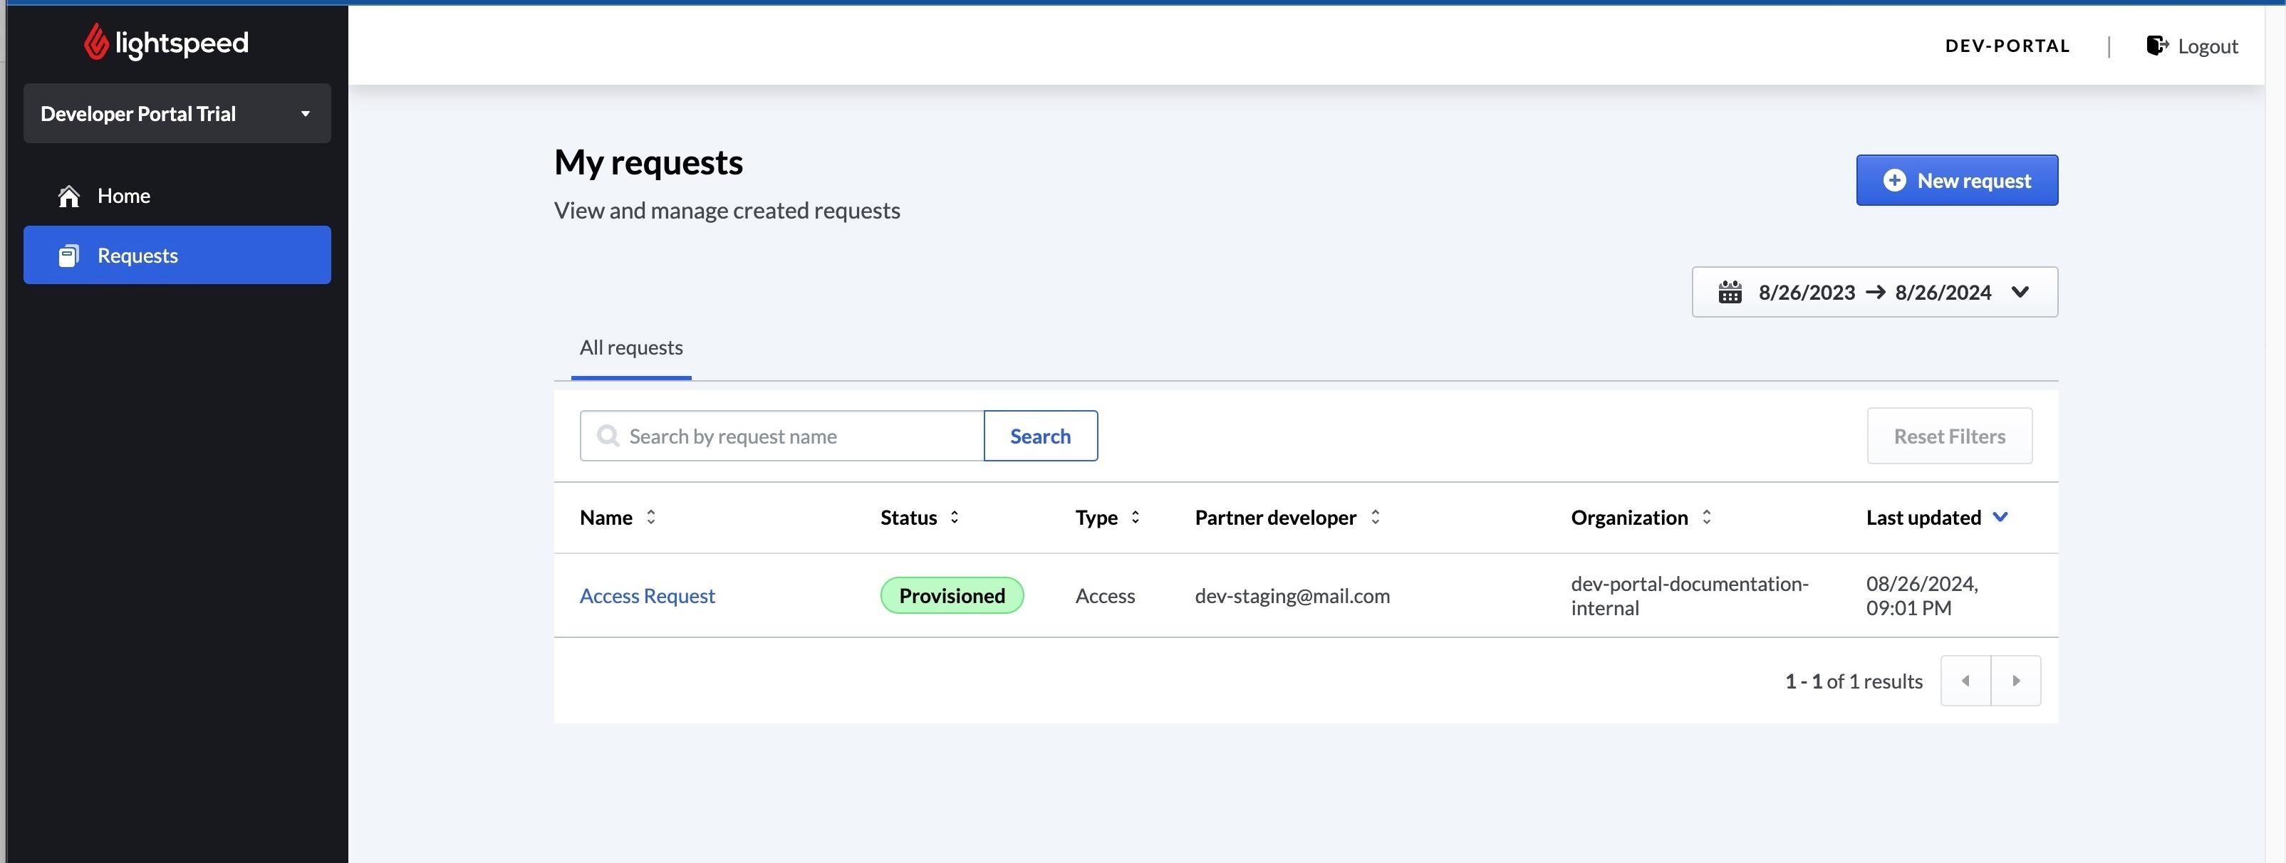
Task: Reverse Last updated sort chevron
Action: pyautogui.click(x=2000, y=517)
